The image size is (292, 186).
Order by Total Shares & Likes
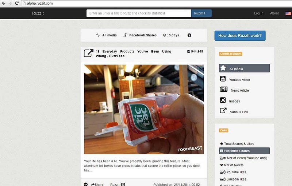coord(237,144)
